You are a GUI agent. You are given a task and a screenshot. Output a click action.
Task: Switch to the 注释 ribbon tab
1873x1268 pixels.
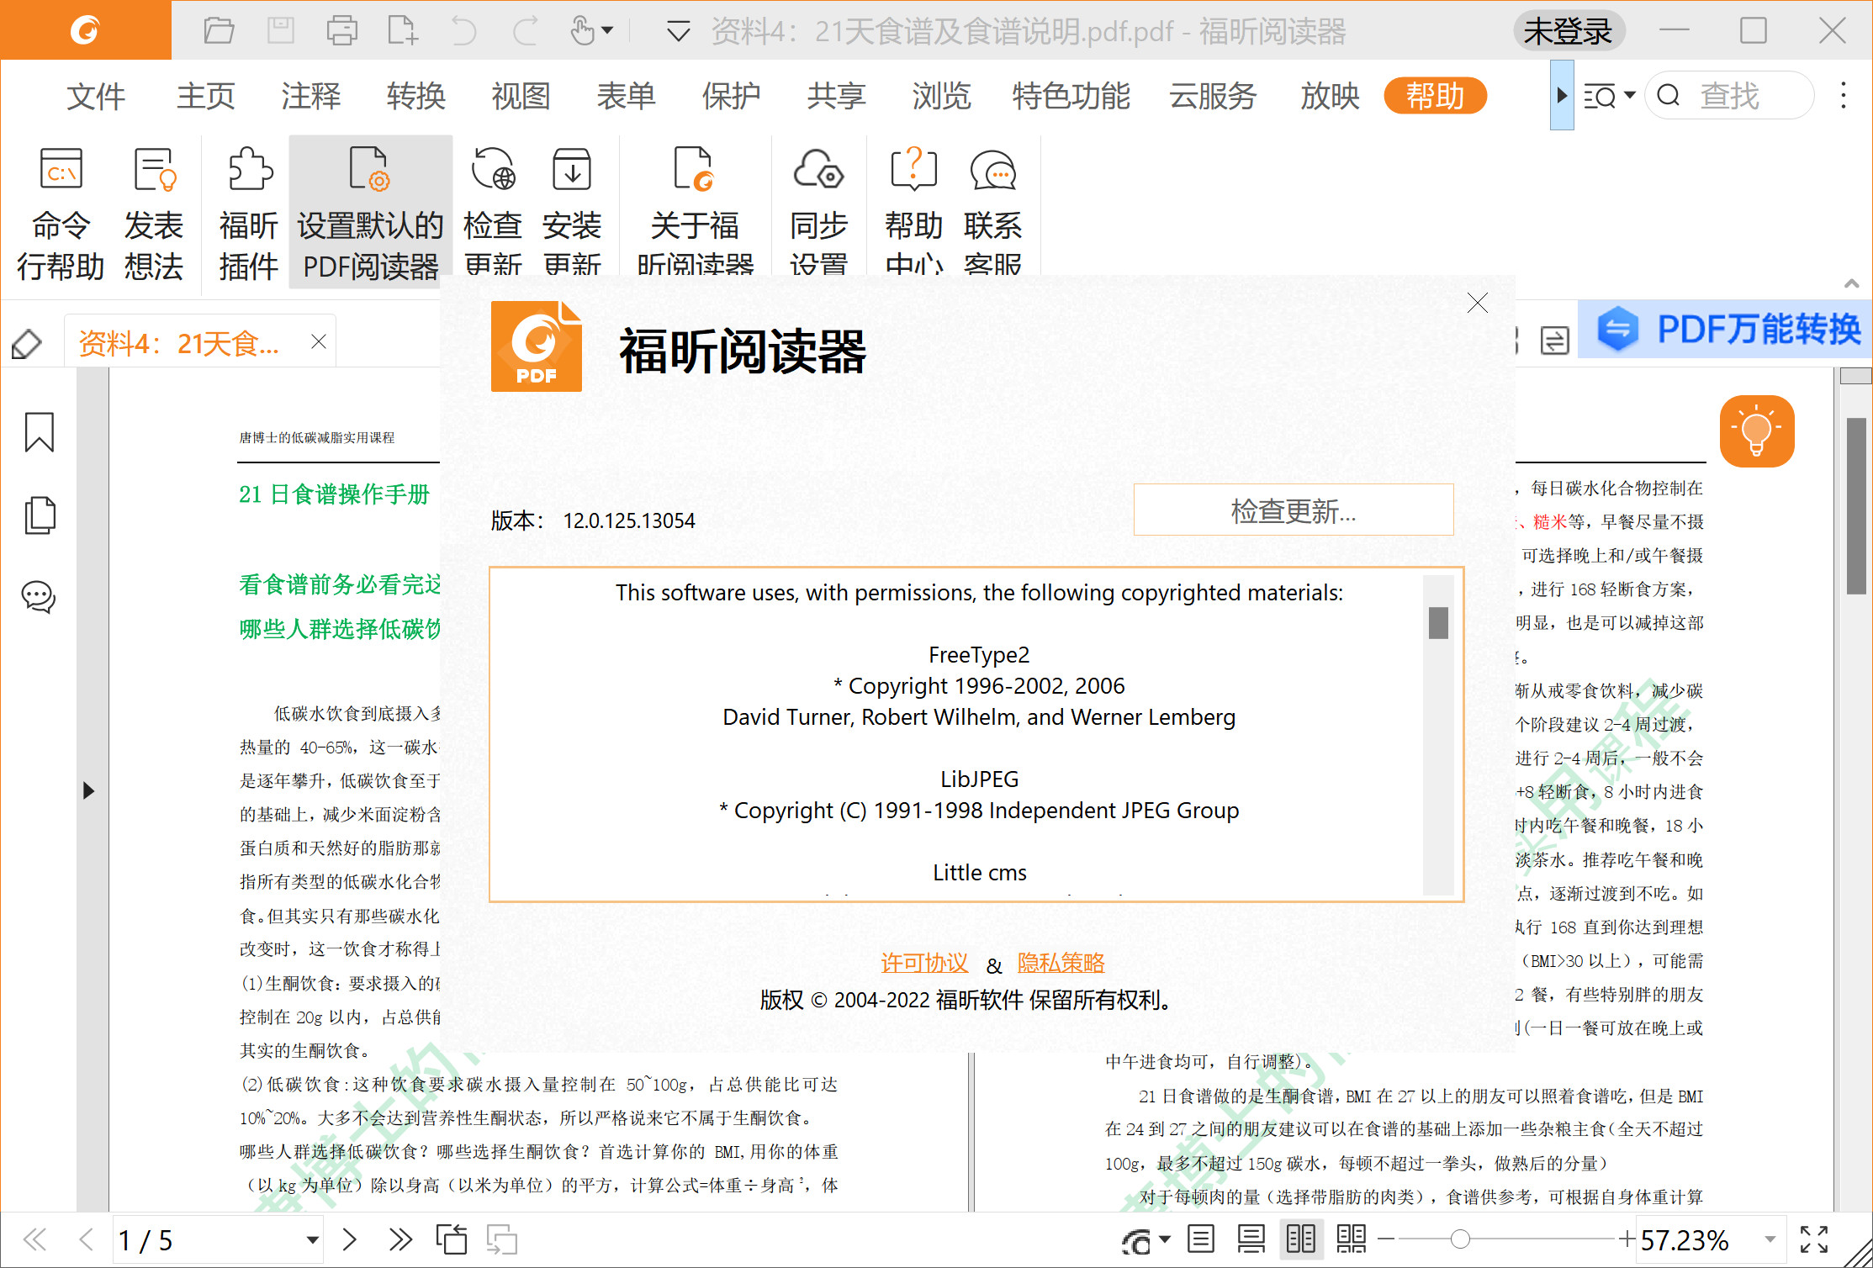coord(311,96)
